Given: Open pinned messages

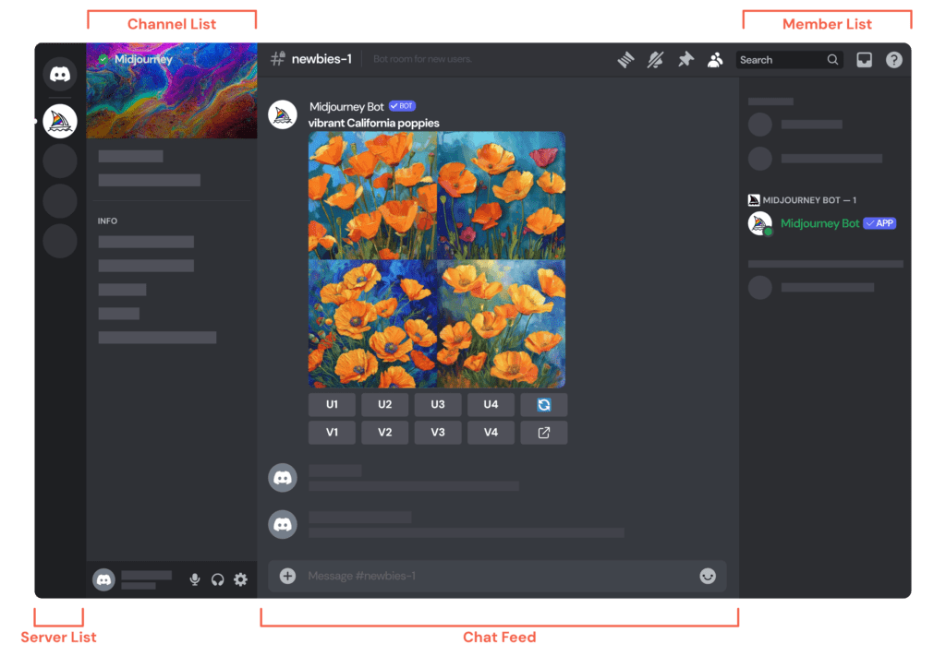Looking at the screenshot, I should pyautogui.click(x=685, y=60).
